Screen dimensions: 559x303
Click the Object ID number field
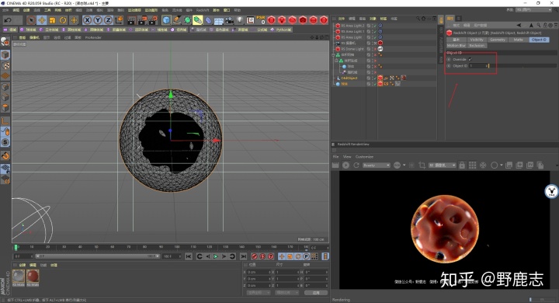pyautogui.click(x=478, y=66)
